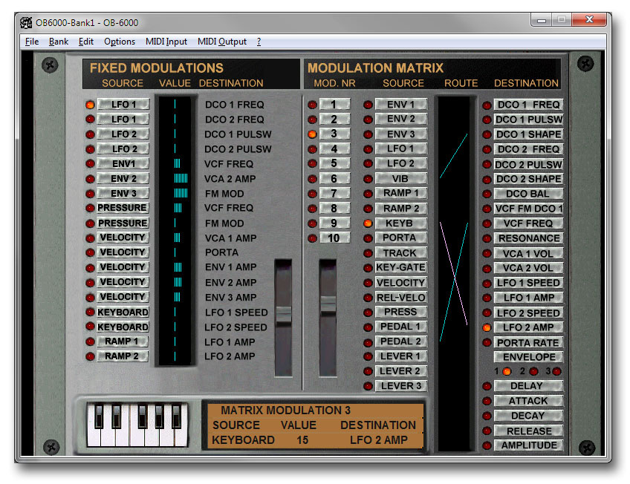Toggle LED beside AMPLITUDE destination

pyautogui.click(x=487, y=445)
